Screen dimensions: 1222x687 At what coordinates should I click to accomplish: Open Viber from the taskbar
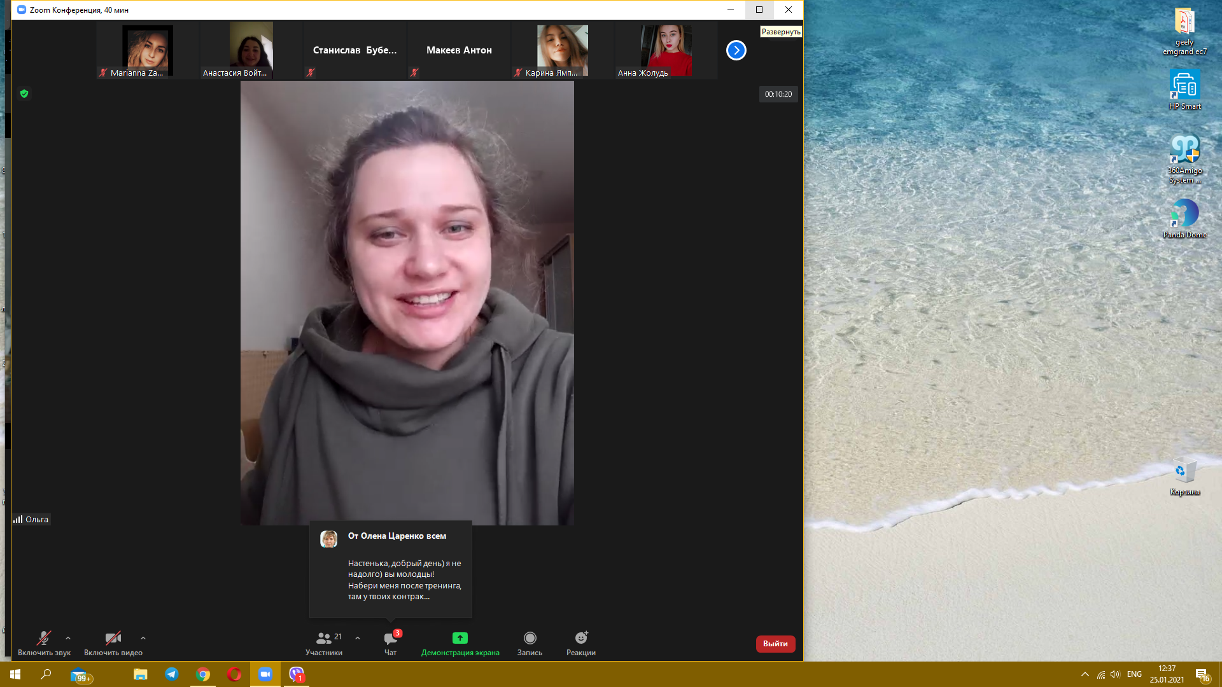(x=297, y=675)
